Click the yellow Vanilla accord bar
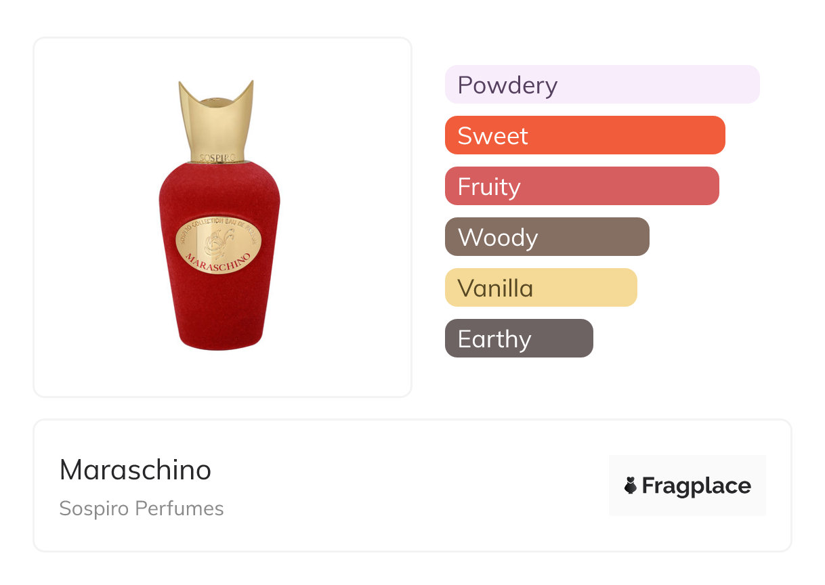This screenshot has width=825, height=585. 541,288
